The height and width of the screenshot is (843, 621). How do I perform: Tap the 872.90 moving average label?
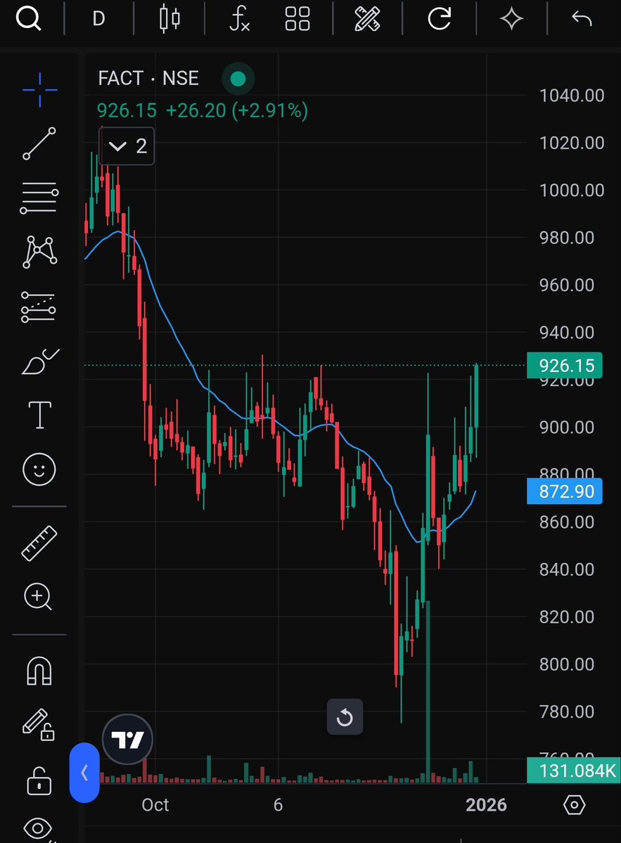(x=565, y=491)
